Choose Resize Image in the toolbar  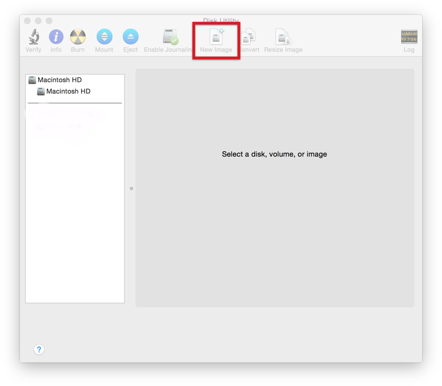(x=283, y=38)
